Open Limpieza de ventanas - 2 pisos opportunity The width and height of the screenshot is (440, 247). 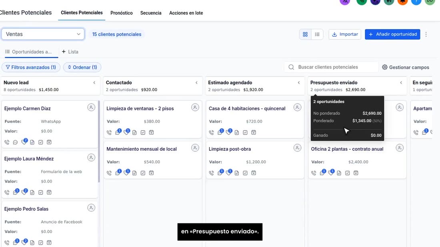click(140, 108)
